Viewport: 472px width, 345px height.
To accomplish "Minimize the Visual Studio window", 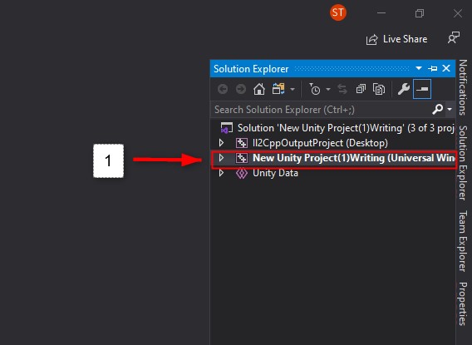I will 381,13.
